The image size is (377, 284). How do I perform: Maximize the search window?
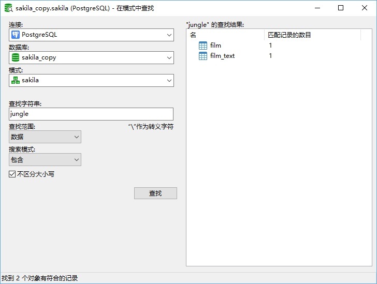click(341, 8)
